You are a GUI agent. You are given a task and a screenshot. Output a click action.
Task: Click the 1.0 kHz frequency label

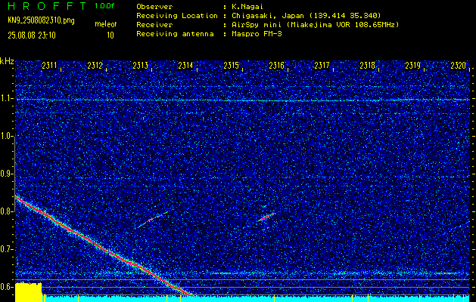(6, 137)
